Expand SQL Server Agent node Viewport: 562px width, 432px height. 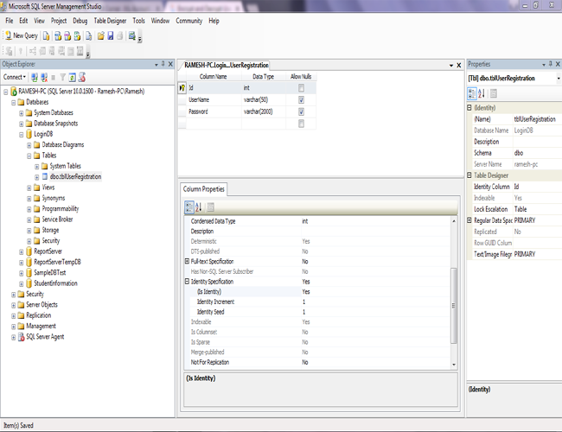(13, 338)
